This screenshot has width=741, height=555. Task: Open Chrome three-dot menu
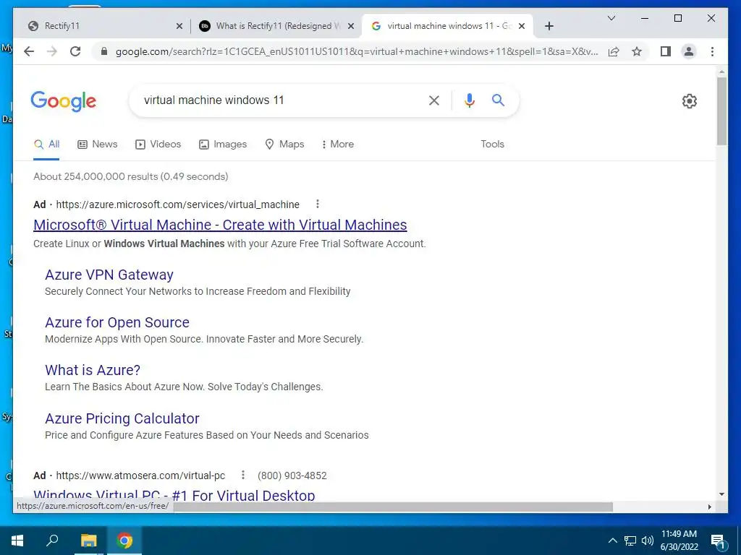point(712,51)
